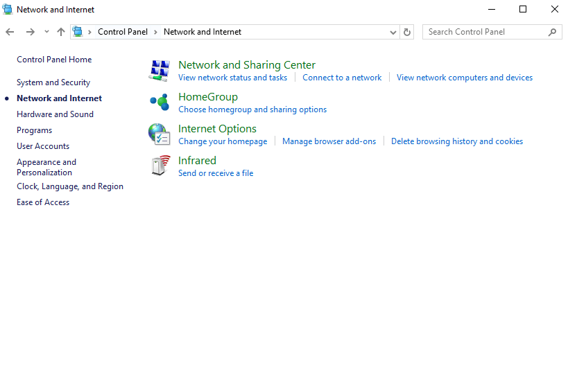Viewport: 568px width, 370px height.
Task: Click the Infrared device icon
Action: pyautogui.click(x=160, y=166)
